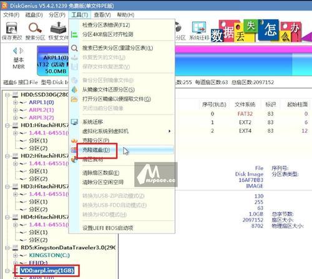The width and height of the screenshot is (312, 279).
Task: Click folder icon beside 打开分区镜像以便提取文件
Action: (x=74, y=99)
